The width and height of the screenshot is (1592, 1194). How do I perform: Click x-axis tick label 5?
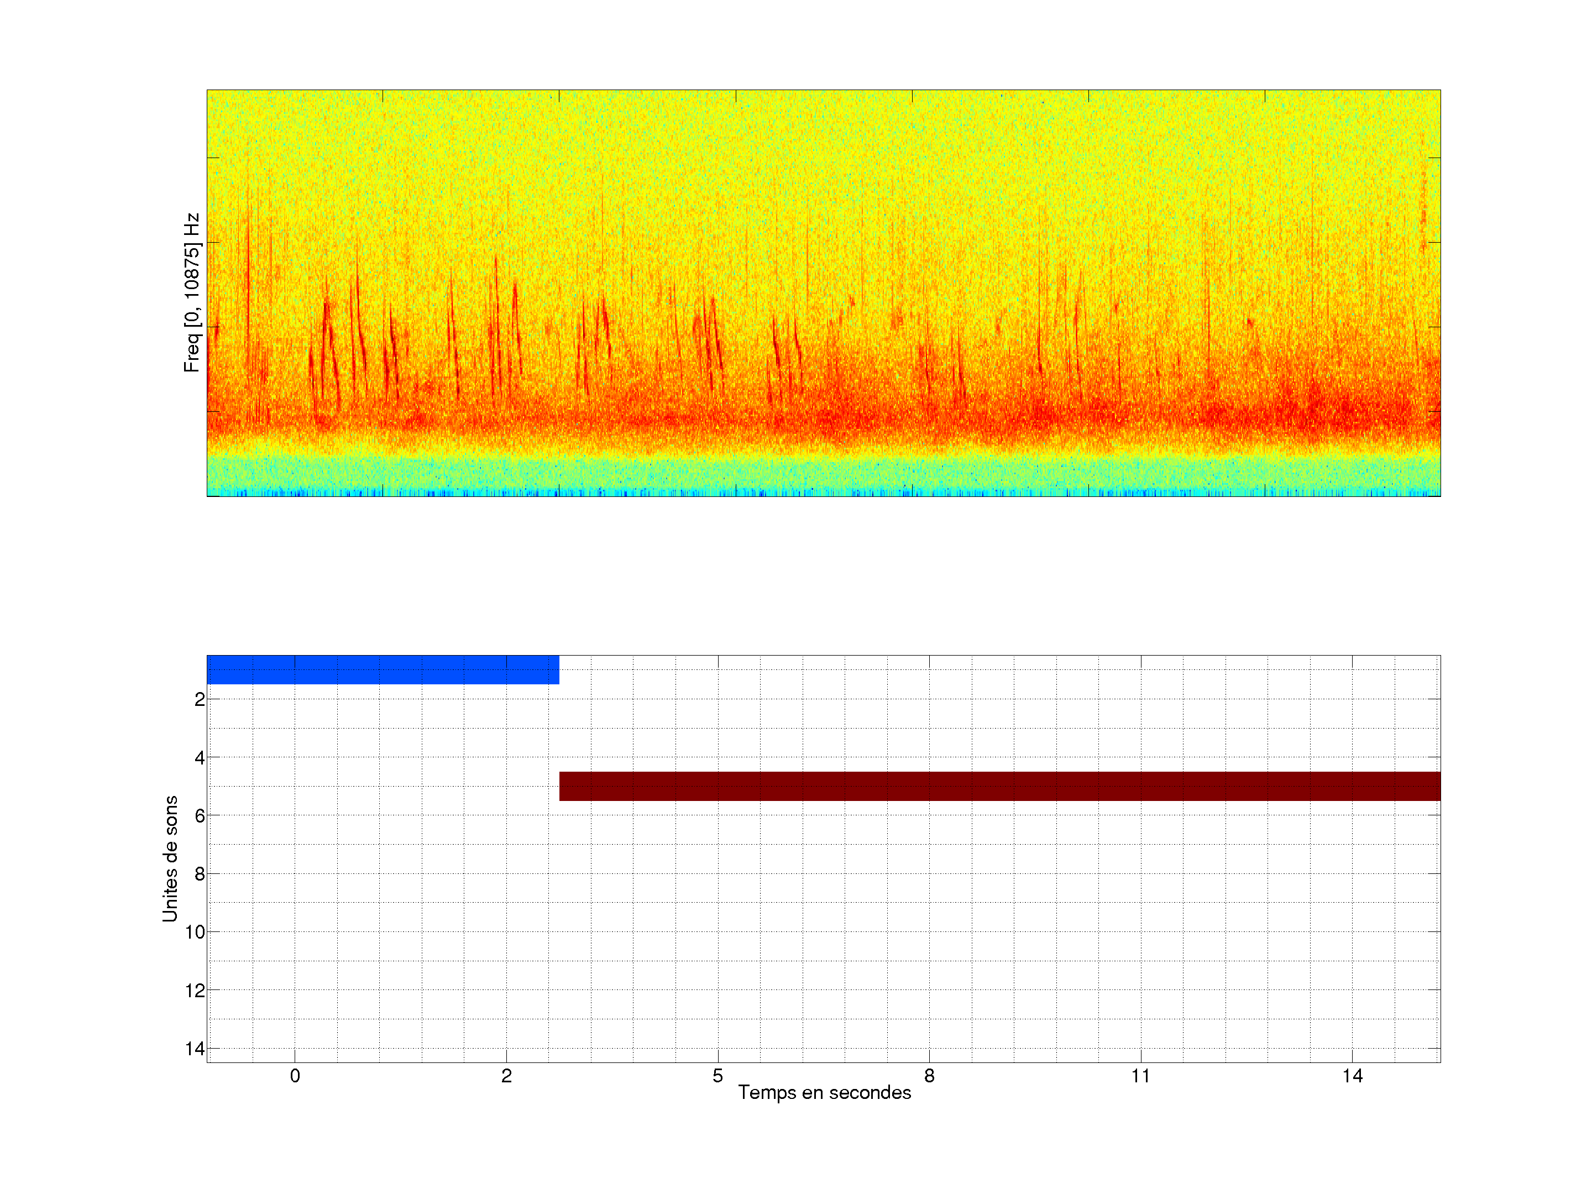coord(718,1076)
